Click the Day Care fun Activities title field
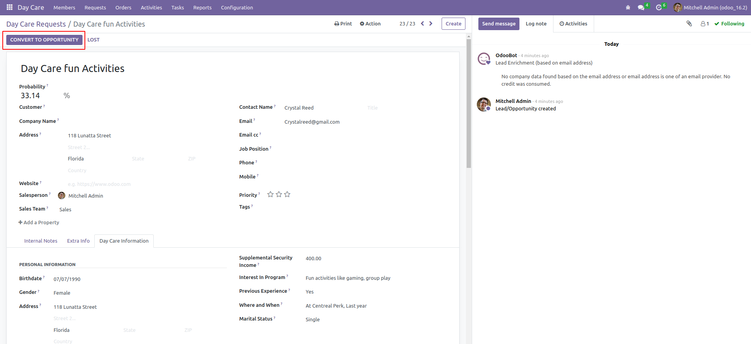Viewport: 751px width, 344px height. (x=233, y=68)
